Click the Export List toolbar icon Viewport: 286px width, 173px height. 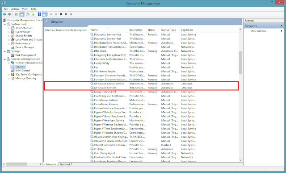click(33, 14)
